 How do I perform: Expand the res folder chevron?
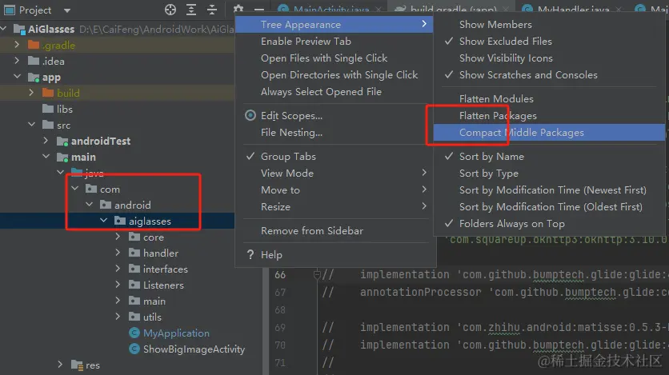[x=60, y=365]
